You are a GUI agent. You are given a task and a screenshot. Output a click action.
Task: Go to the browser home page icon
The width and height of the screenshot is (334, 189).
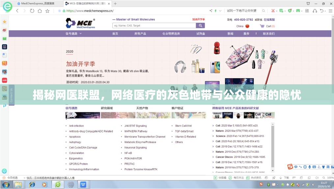click(40, 11)
